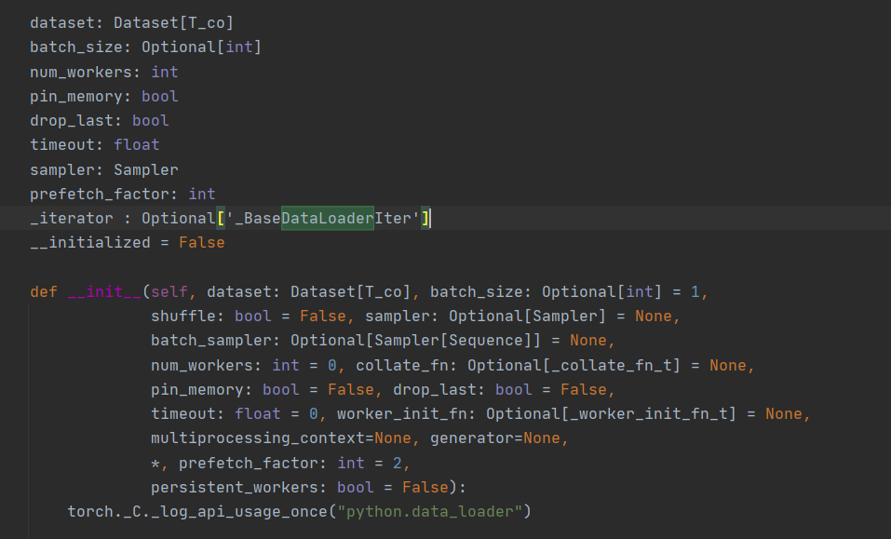Click 'worker_init_fn' parameter name
891x539 pixels.
[x=402, y=413]
